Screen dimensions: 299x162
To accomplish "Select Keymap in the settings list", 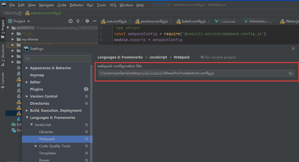I will 37,75.
